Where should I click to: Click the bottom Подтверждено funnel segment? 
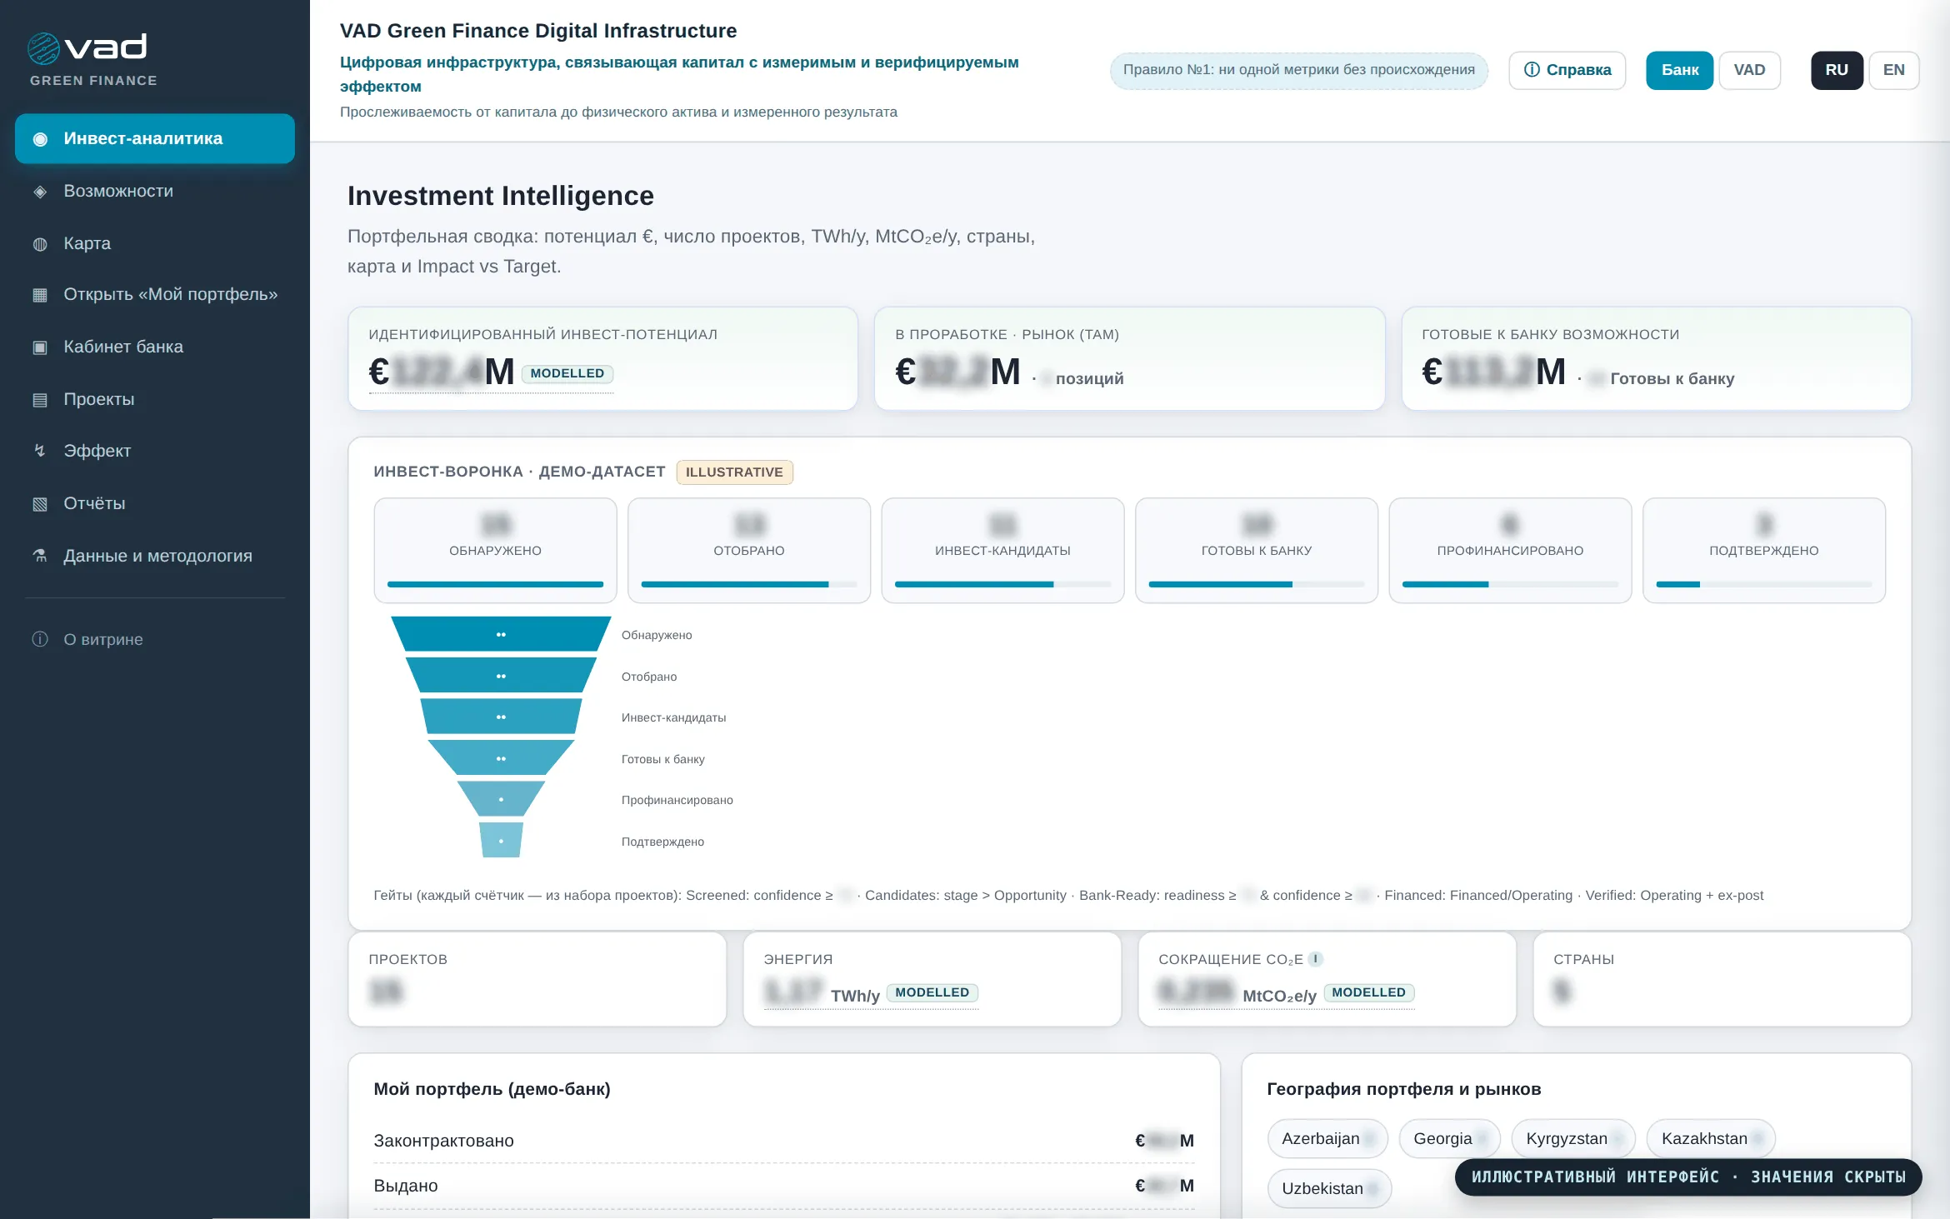click(x=501, y=841)
